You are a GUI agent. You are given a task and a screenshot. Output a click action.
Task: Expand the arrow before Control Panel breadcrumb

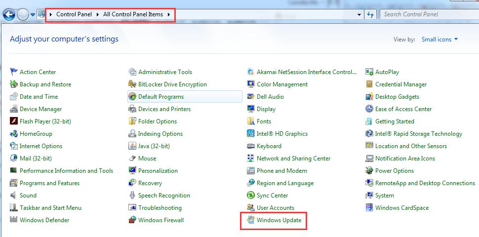click(51, 14)
